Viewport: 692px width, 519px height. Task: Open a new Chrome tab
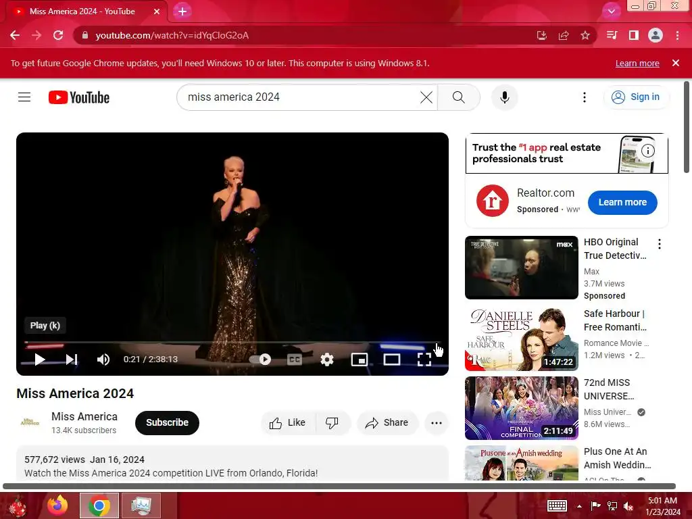click(x=182, y=11)
